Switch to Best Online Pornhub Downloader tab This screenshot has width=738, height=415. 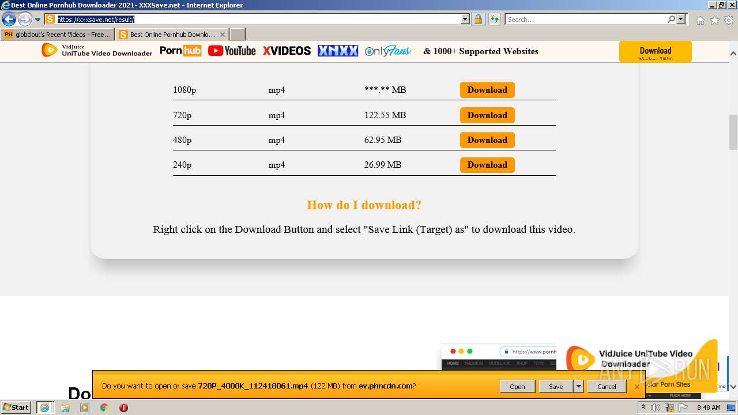pyautogui.click(x=167, y=35)
